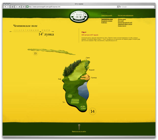The image size is (158, 140).
Task: Click the smaller text size button
Action: pos(17,7)
